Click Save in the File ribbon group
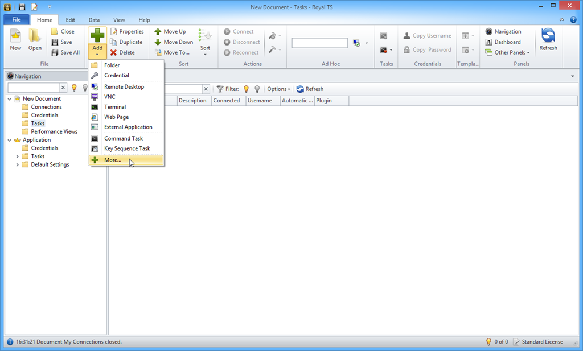Viewport: 583px width, 351px height. [61, 42]
